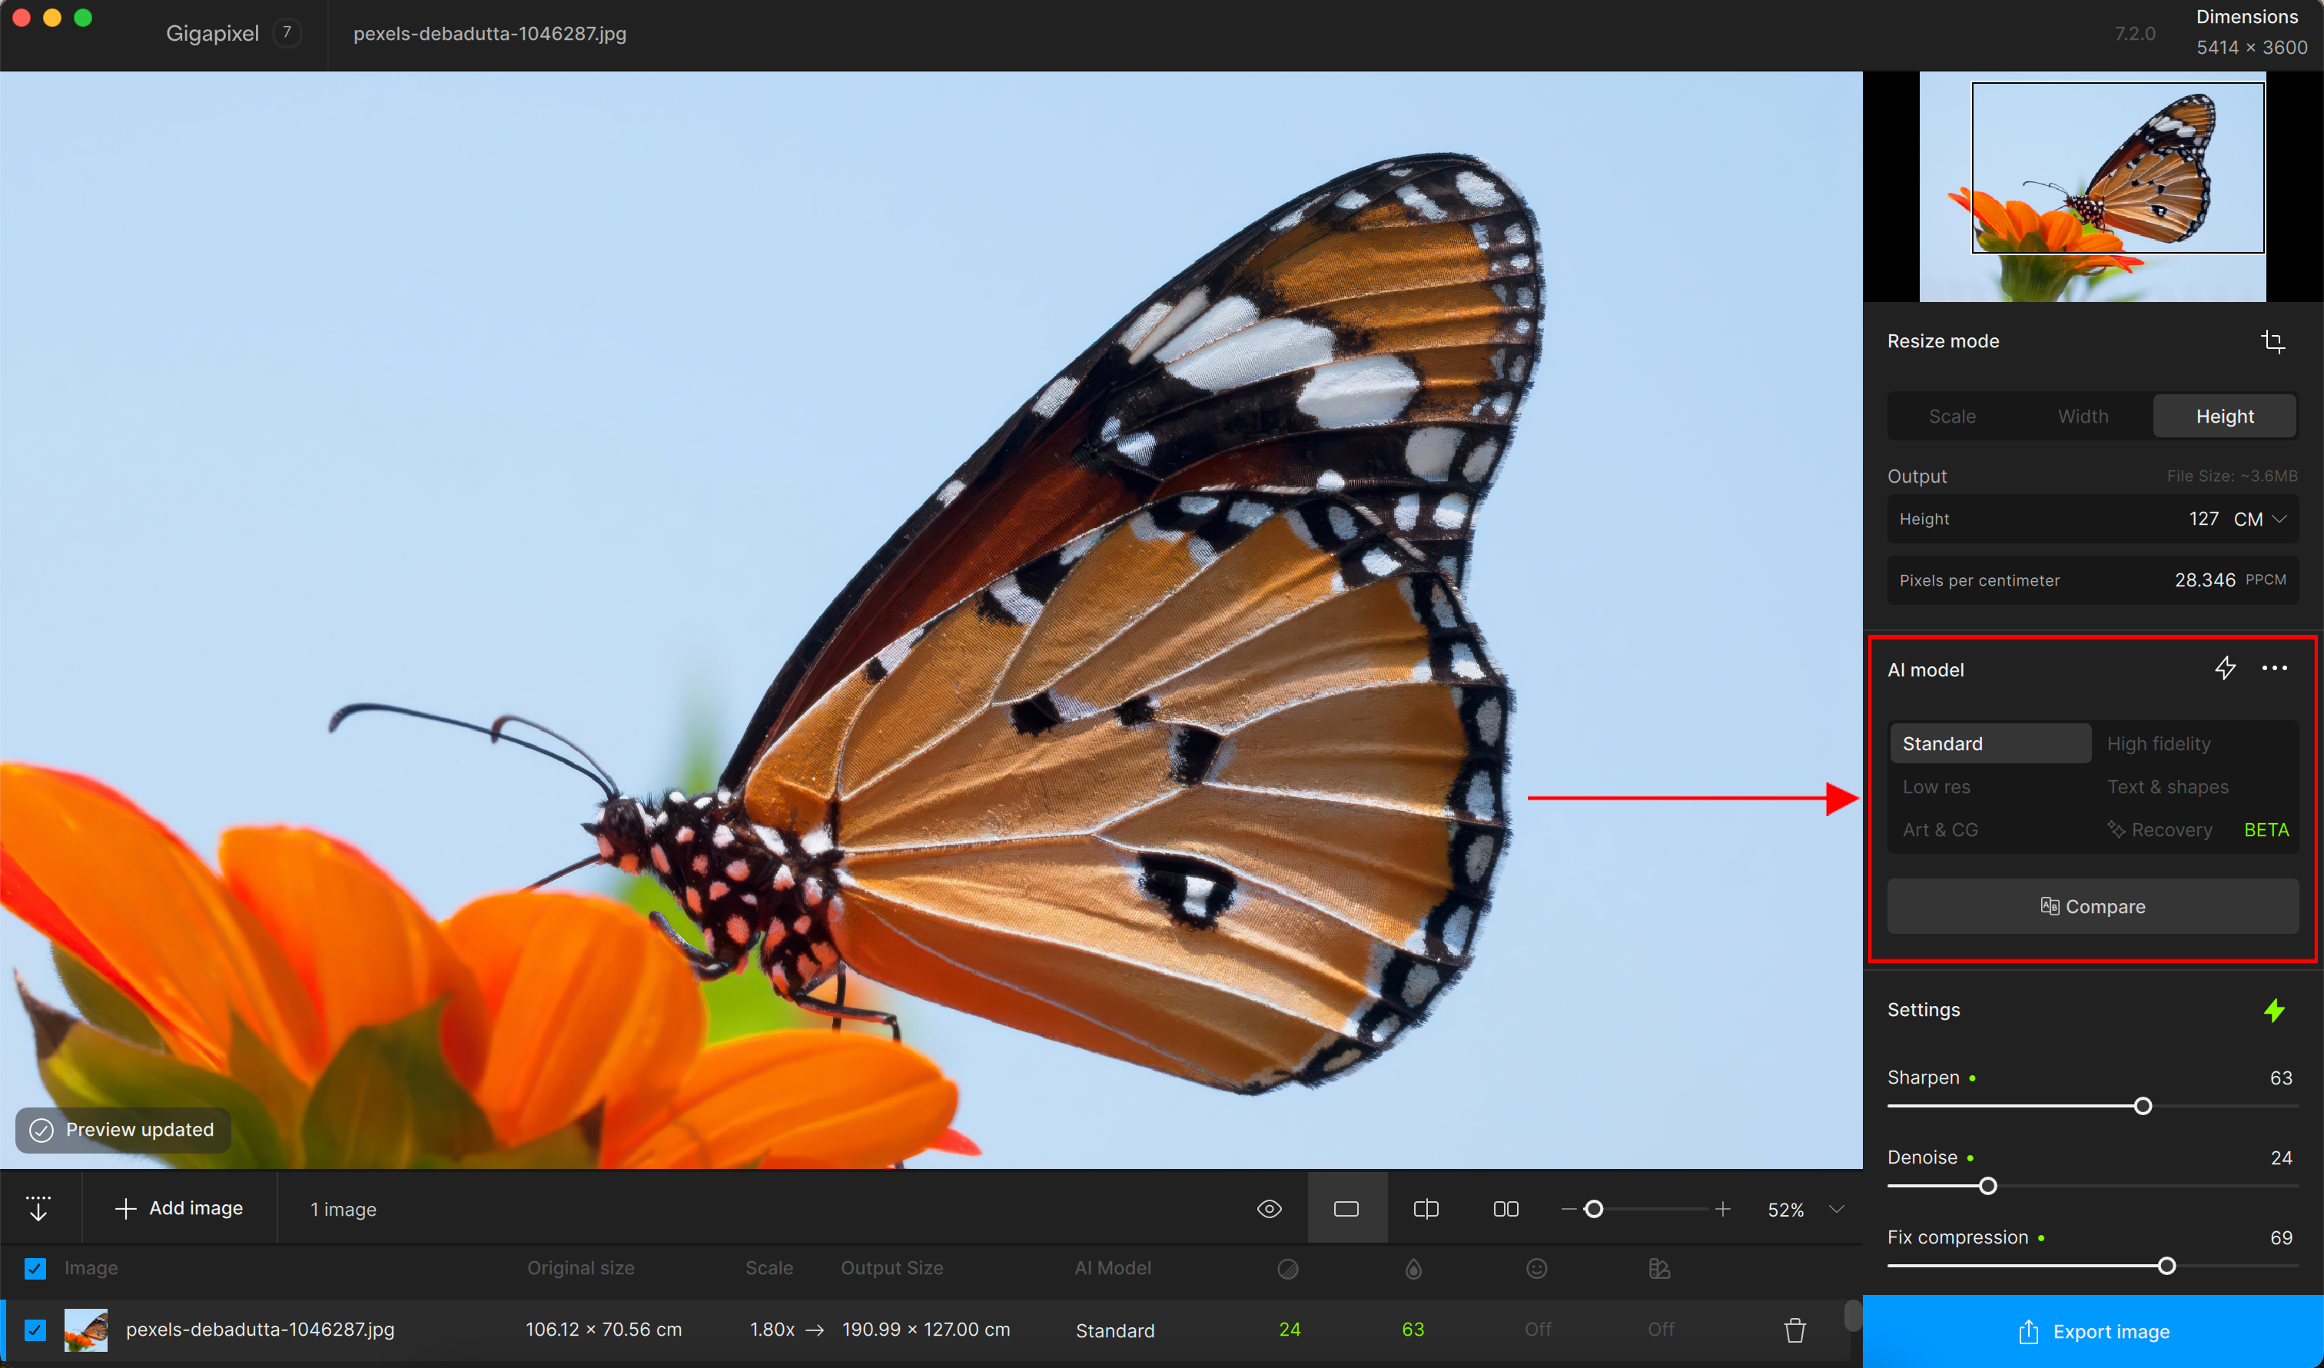Image resolution: width=2324 pixels, height=1368 pixels.
Task: Choose the Recovery BETA AI model
Action: [x=2198, y=829]
